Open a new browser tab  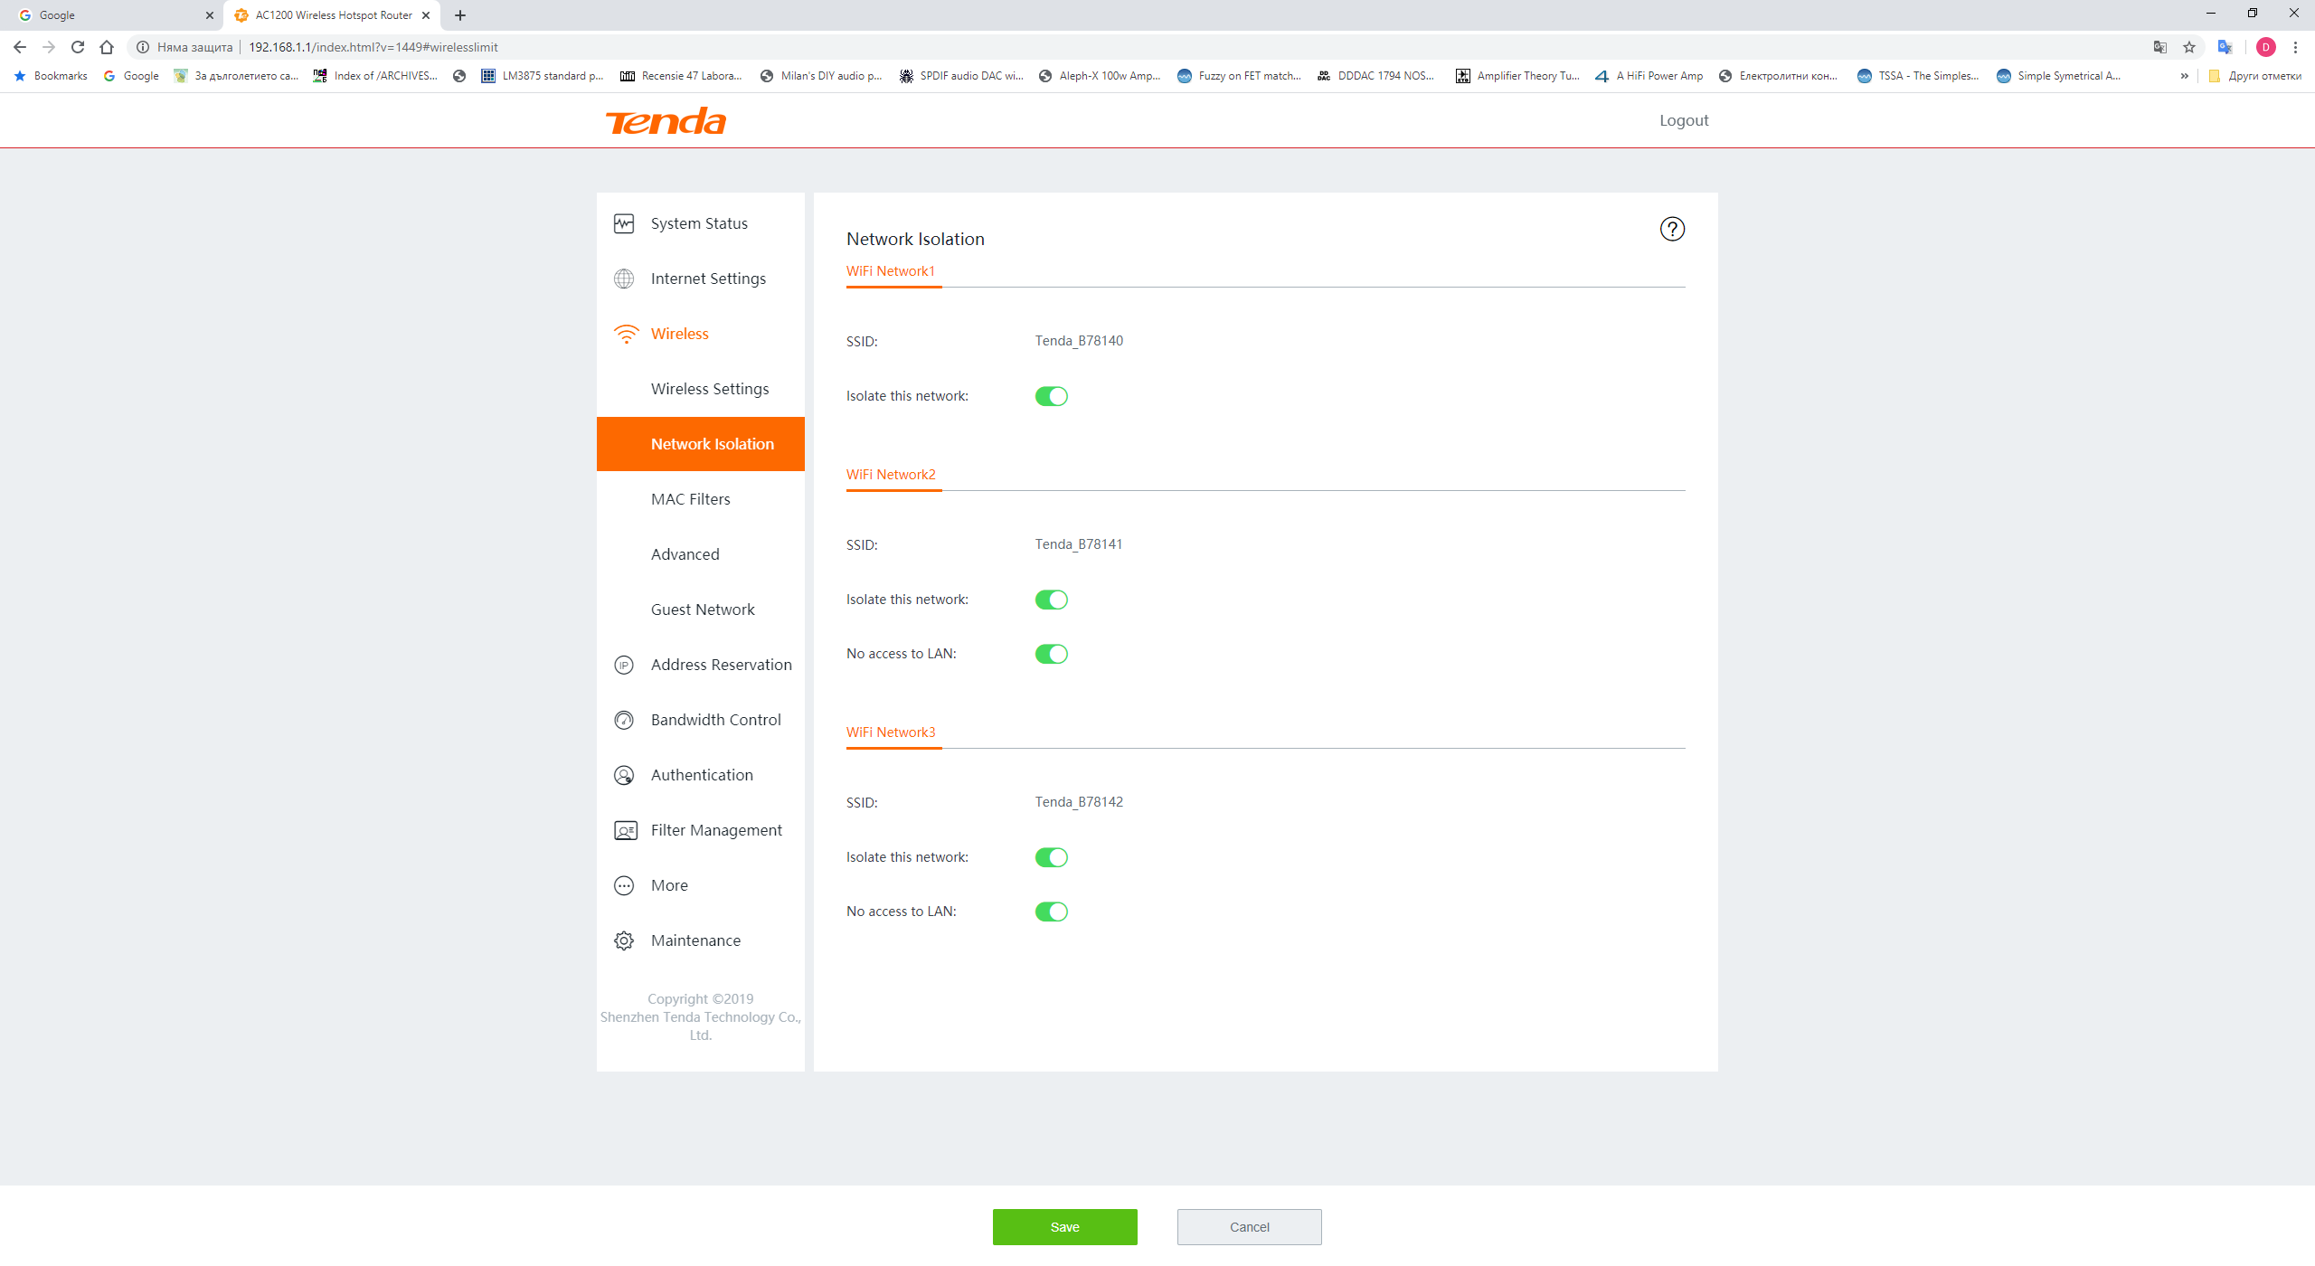(x=460, y=15)
